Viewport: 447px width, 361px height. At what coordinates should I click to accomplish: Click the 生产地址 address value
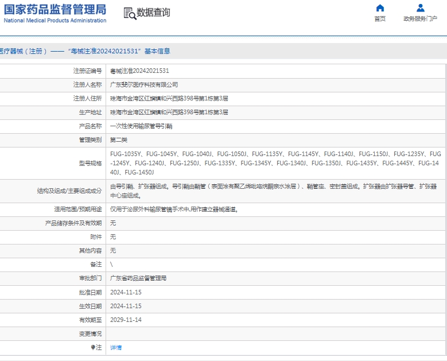(169, 112)
